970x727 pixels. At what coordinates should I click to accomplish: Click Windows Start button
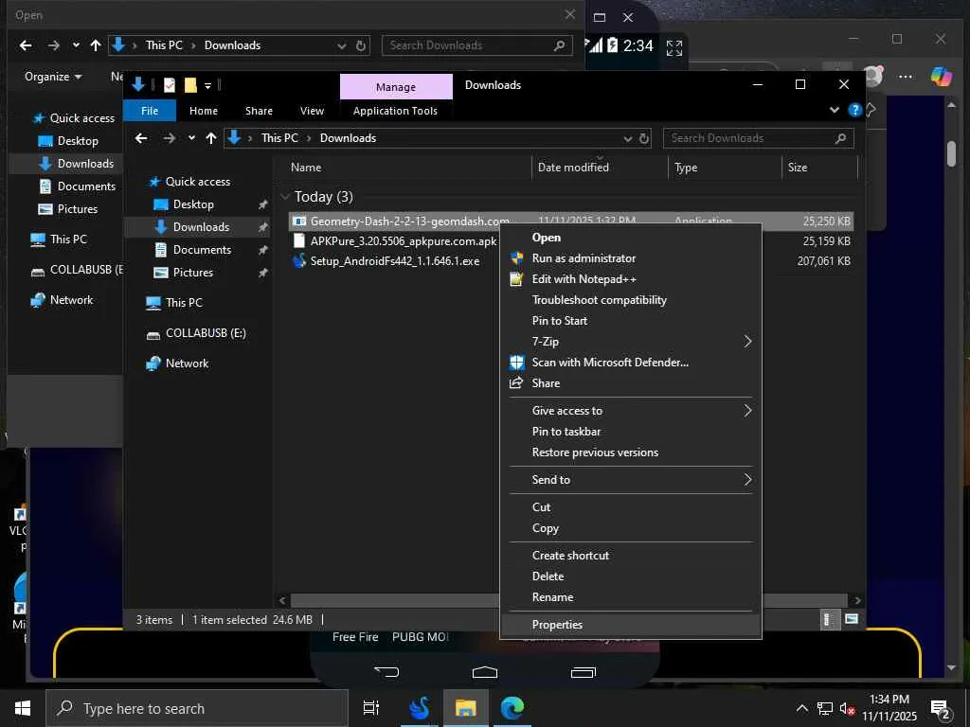pyautogui.click(x=23, y=708)
